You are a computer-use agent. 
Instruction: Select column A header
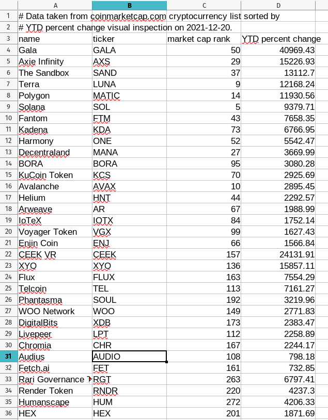[x=55, y=5]
